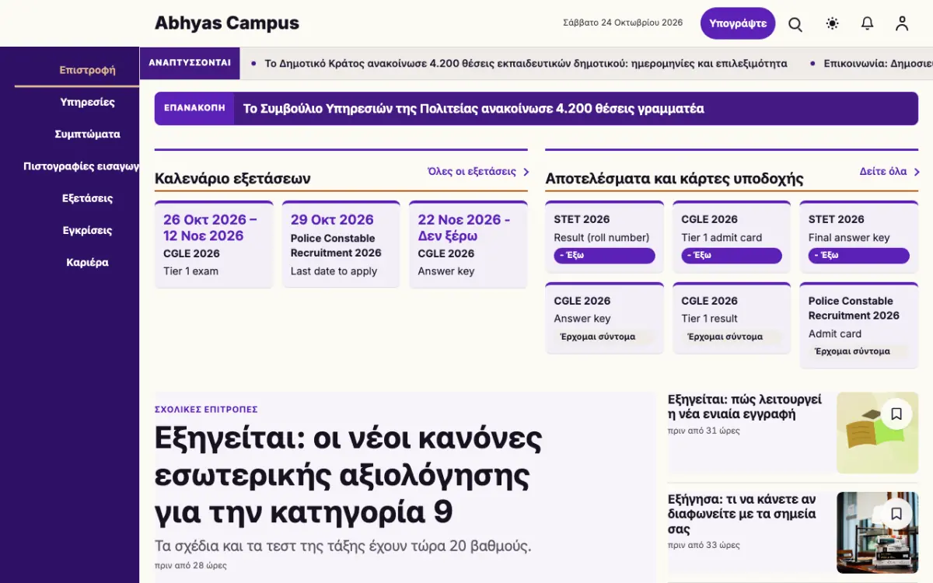This screenshot has height=583, width=933.
Task: Open user account profile icon
Action: [902, 23]
